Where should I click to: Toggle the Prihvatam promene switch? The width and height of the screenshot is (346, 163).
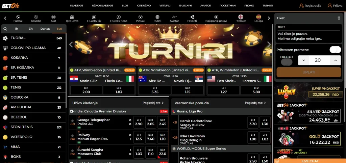(335, 50)
